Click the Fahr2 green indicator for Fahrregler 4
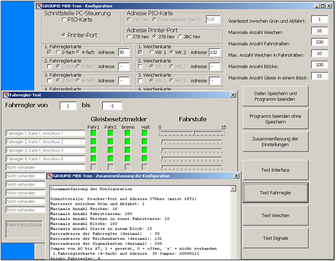Image resolution: width=336 pixels, height=261 pixels. [x=111, y=159]
